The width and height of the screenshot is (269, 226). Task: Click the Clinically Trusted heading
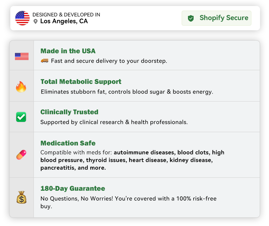pos(69,112)
